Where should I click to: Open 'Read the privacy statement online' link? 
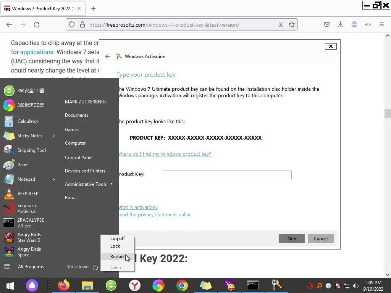pos(155,214)
